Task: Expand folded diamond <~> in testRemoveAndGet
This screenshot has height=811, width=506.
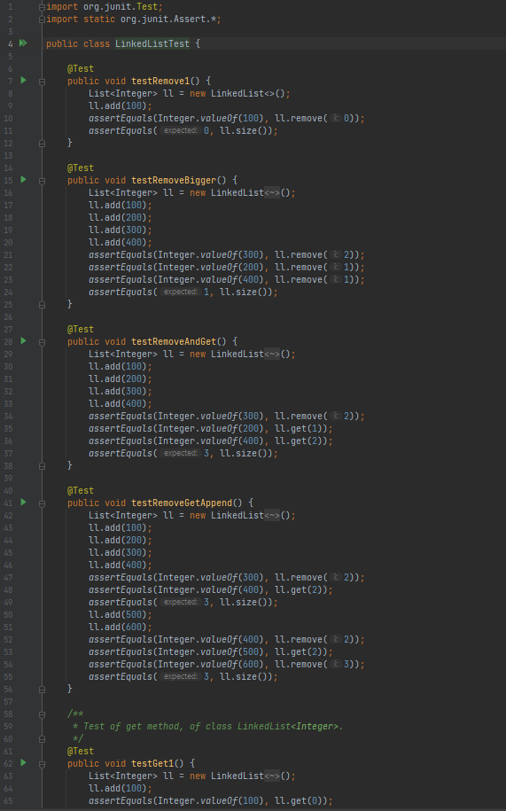Action: [272, 355]
